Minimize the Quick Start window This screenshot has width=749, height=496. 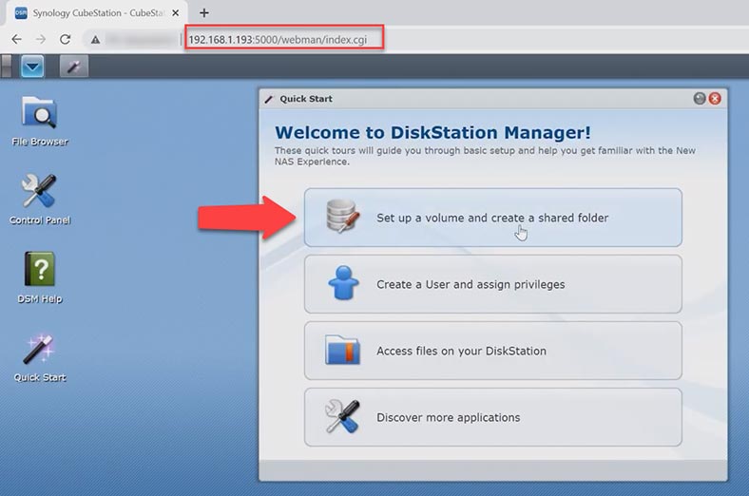point(700,98)
